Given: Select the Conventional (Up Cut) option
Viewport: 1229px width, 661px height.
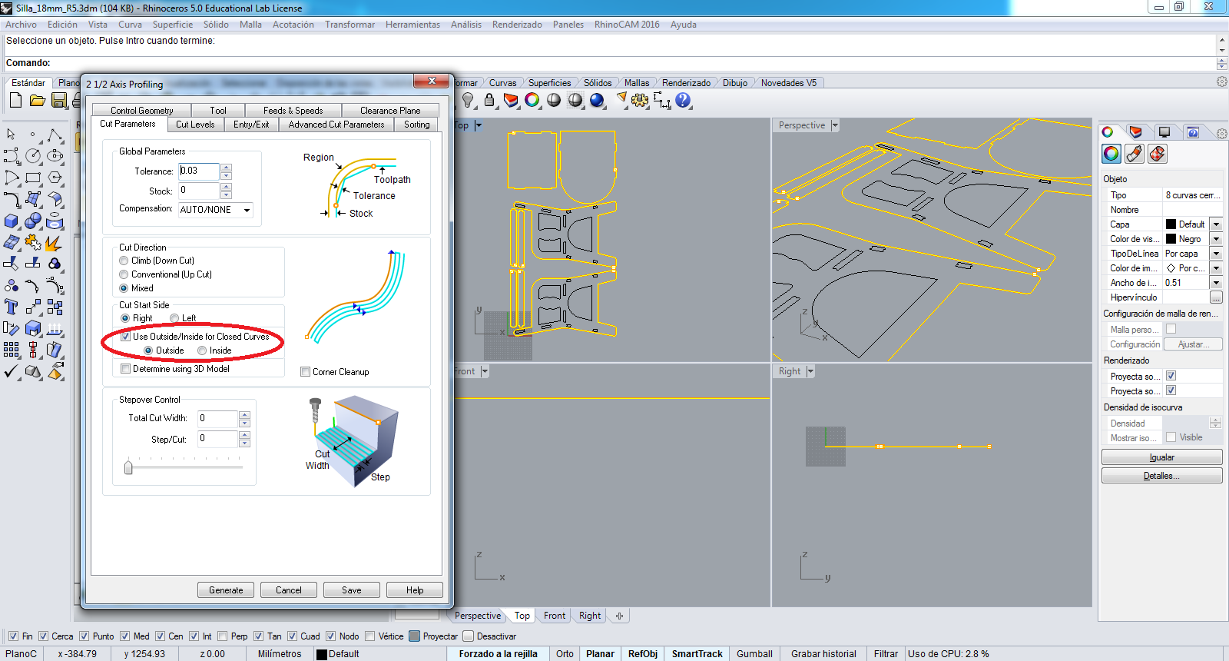Looking at the screenshot, I should click(x=124, y=274).
